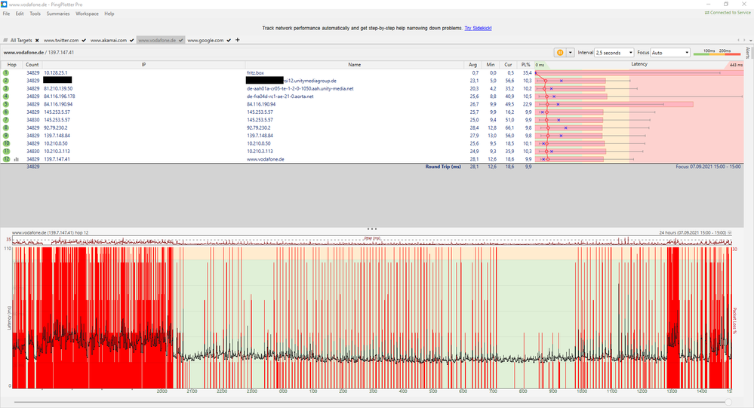Click the hop 4 green circle icon
The height and width of the screenshot is (408, 754).
(6, 96)
